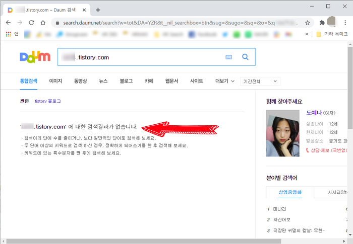Click the 분야별 검색어 heading
353x244 pixels.
coord(281,178)
